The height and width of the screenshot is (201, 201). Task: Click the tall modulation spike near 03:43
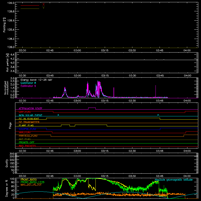point(156,91)
